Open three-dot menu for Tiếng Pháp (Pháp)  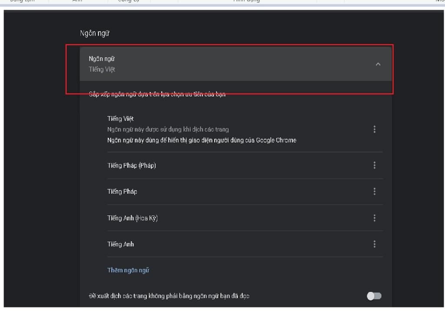pyautogui.click(x=374, y=165)
